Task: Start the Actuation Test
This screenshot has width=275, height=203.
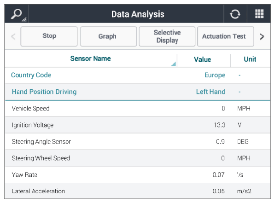Action: point(226,36)
